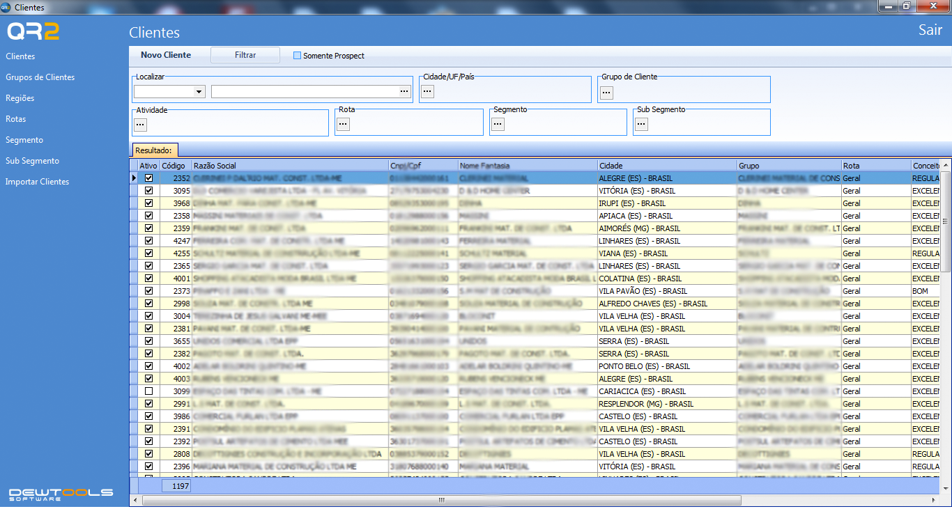Click the Filtrar button

(x=245, y=55)
